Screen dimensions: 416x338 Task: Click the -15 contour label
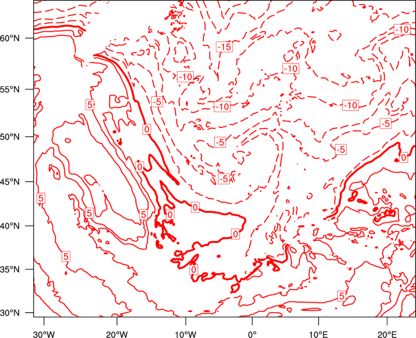(x=225, y=47)
